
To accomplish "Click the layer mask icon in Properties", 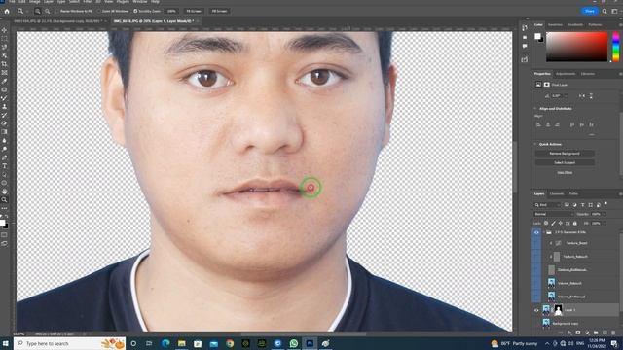I will pos(547,85).
